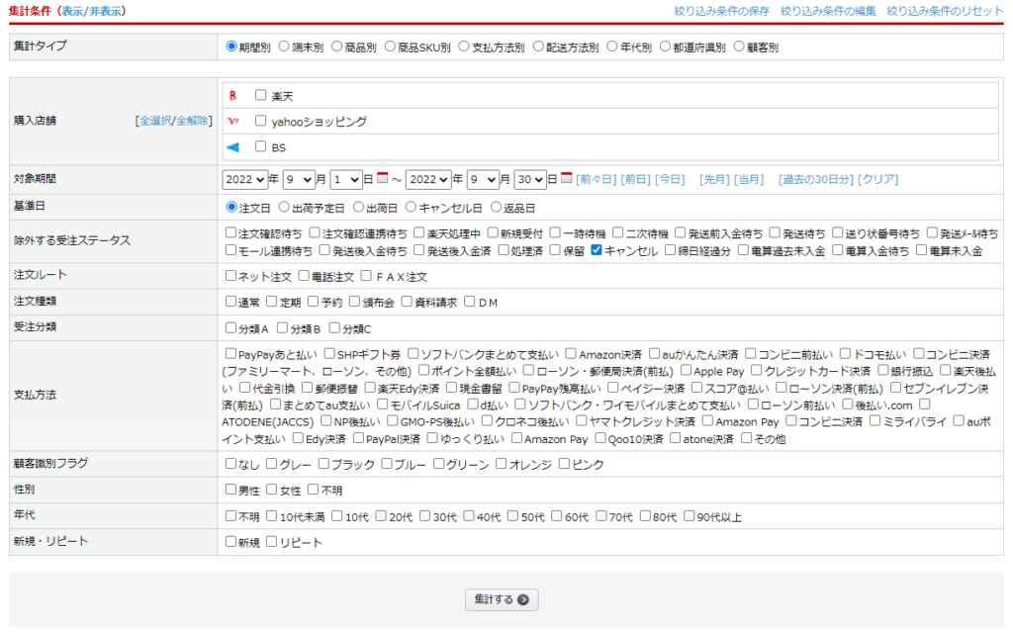This screenshot has width=1013, height=632.
Task: Click the 全選択 stores link
Action: click(x=154, y=121)
